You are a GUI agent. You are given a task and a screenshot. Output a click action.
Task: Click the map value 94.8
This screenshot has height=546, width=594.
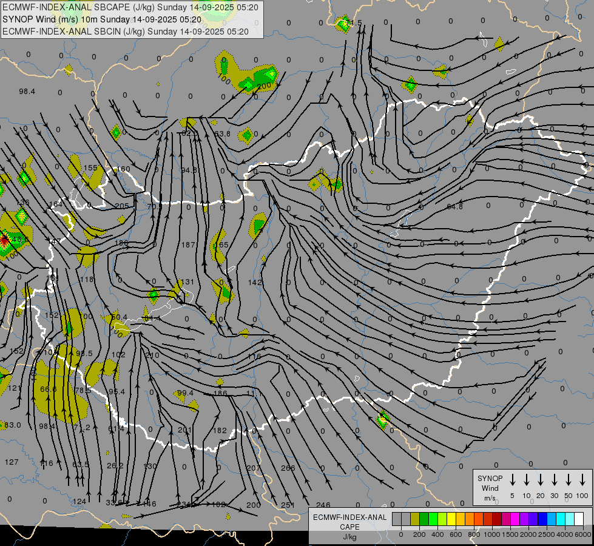189,170
